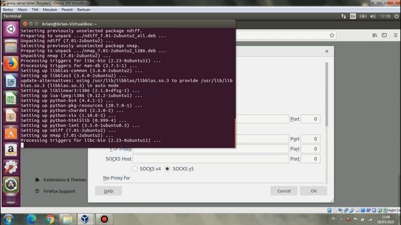Open Files manager from launcher
The image size is (401, 225).
coord(11,46)
